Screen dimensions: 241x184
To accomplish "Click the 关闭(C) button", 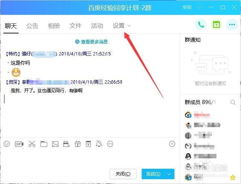I will 123,174.
